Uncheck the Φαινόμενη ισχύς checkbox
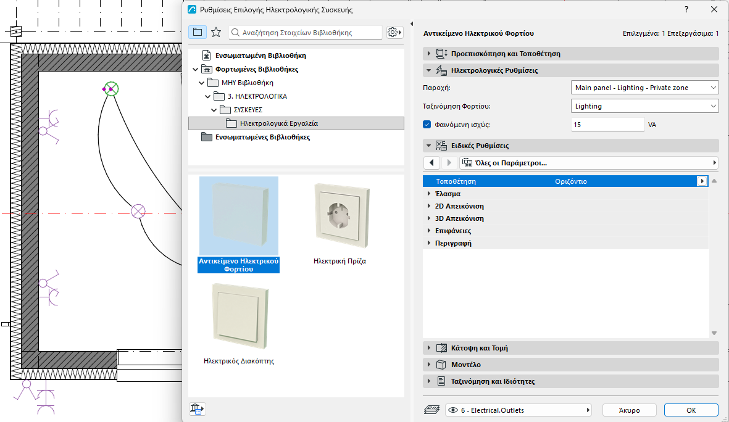The height and width of the screenshot is (422, 729). [427, 125]
